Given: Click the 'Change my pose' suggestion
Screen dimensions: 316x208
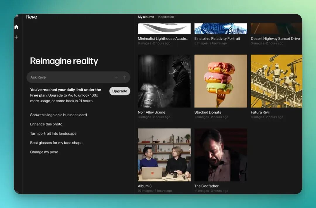Looking at the screenshot, I should coord(44,152).
